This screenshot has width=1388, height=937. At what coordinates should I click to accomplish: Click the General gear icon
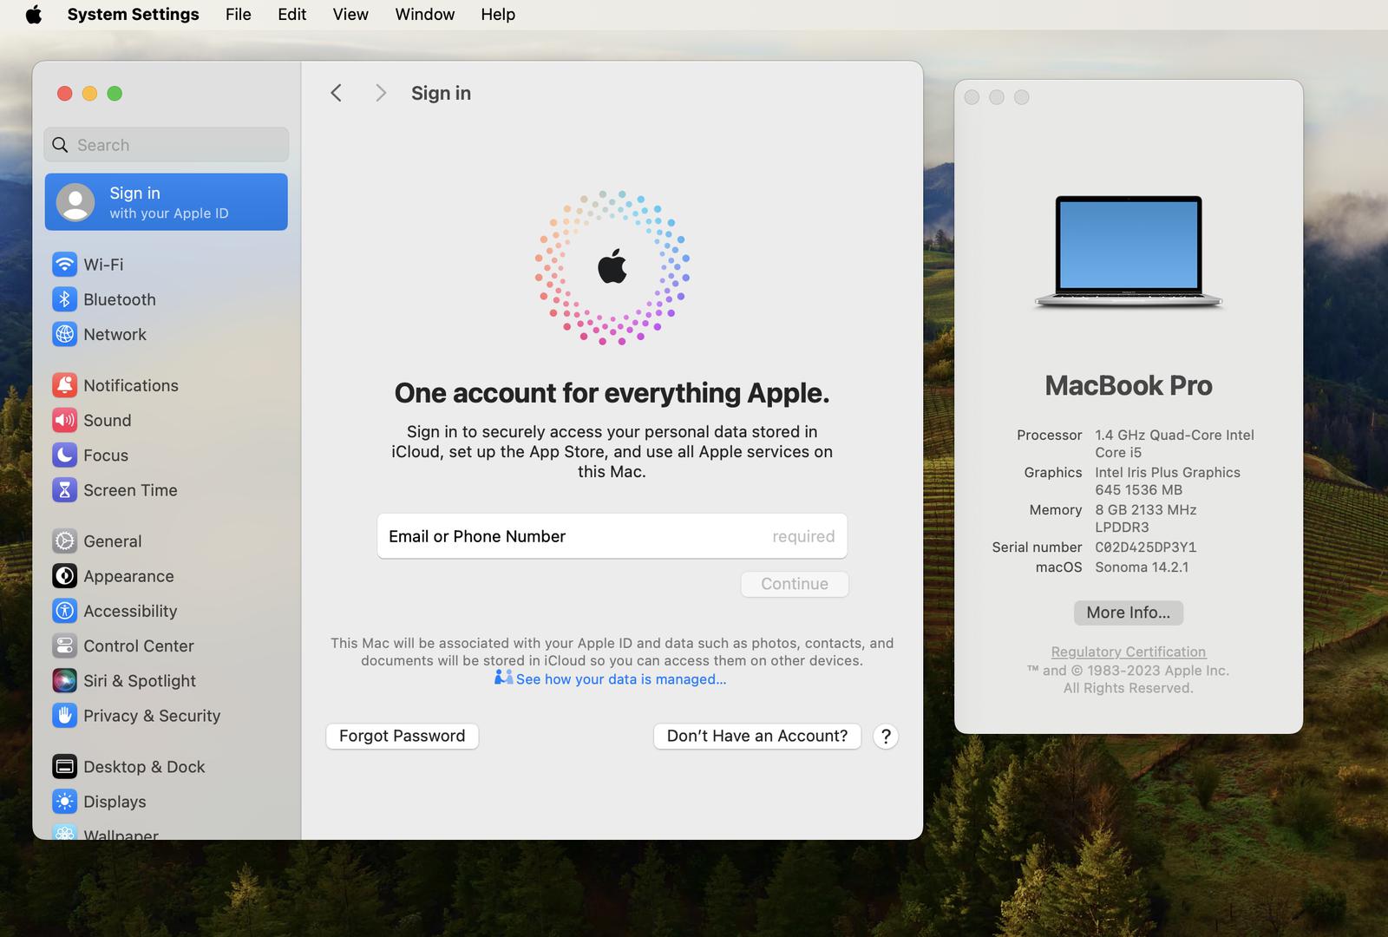coord(64,541)
